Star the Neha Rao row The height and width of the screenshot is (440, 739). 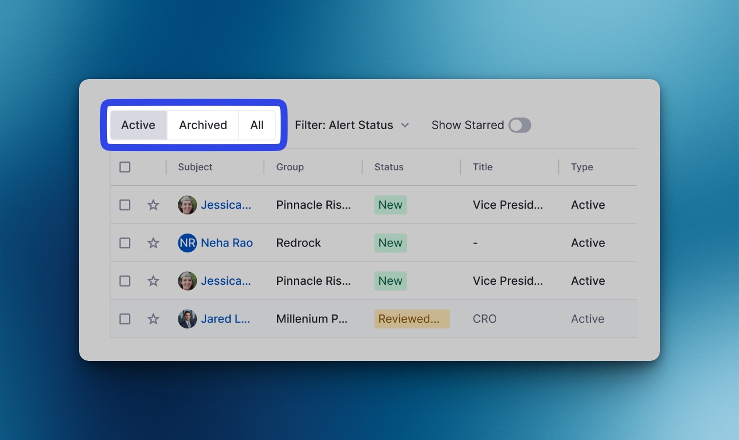(153, 243)
